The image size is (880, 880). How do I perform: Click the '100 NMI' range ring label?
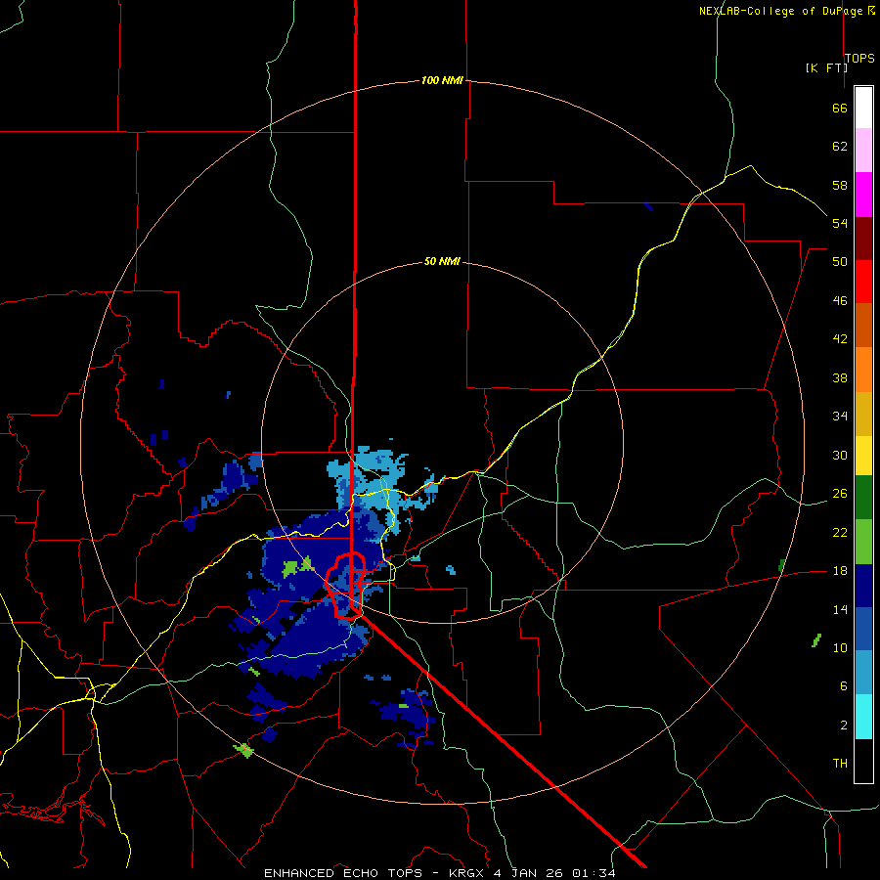point(442,81)
